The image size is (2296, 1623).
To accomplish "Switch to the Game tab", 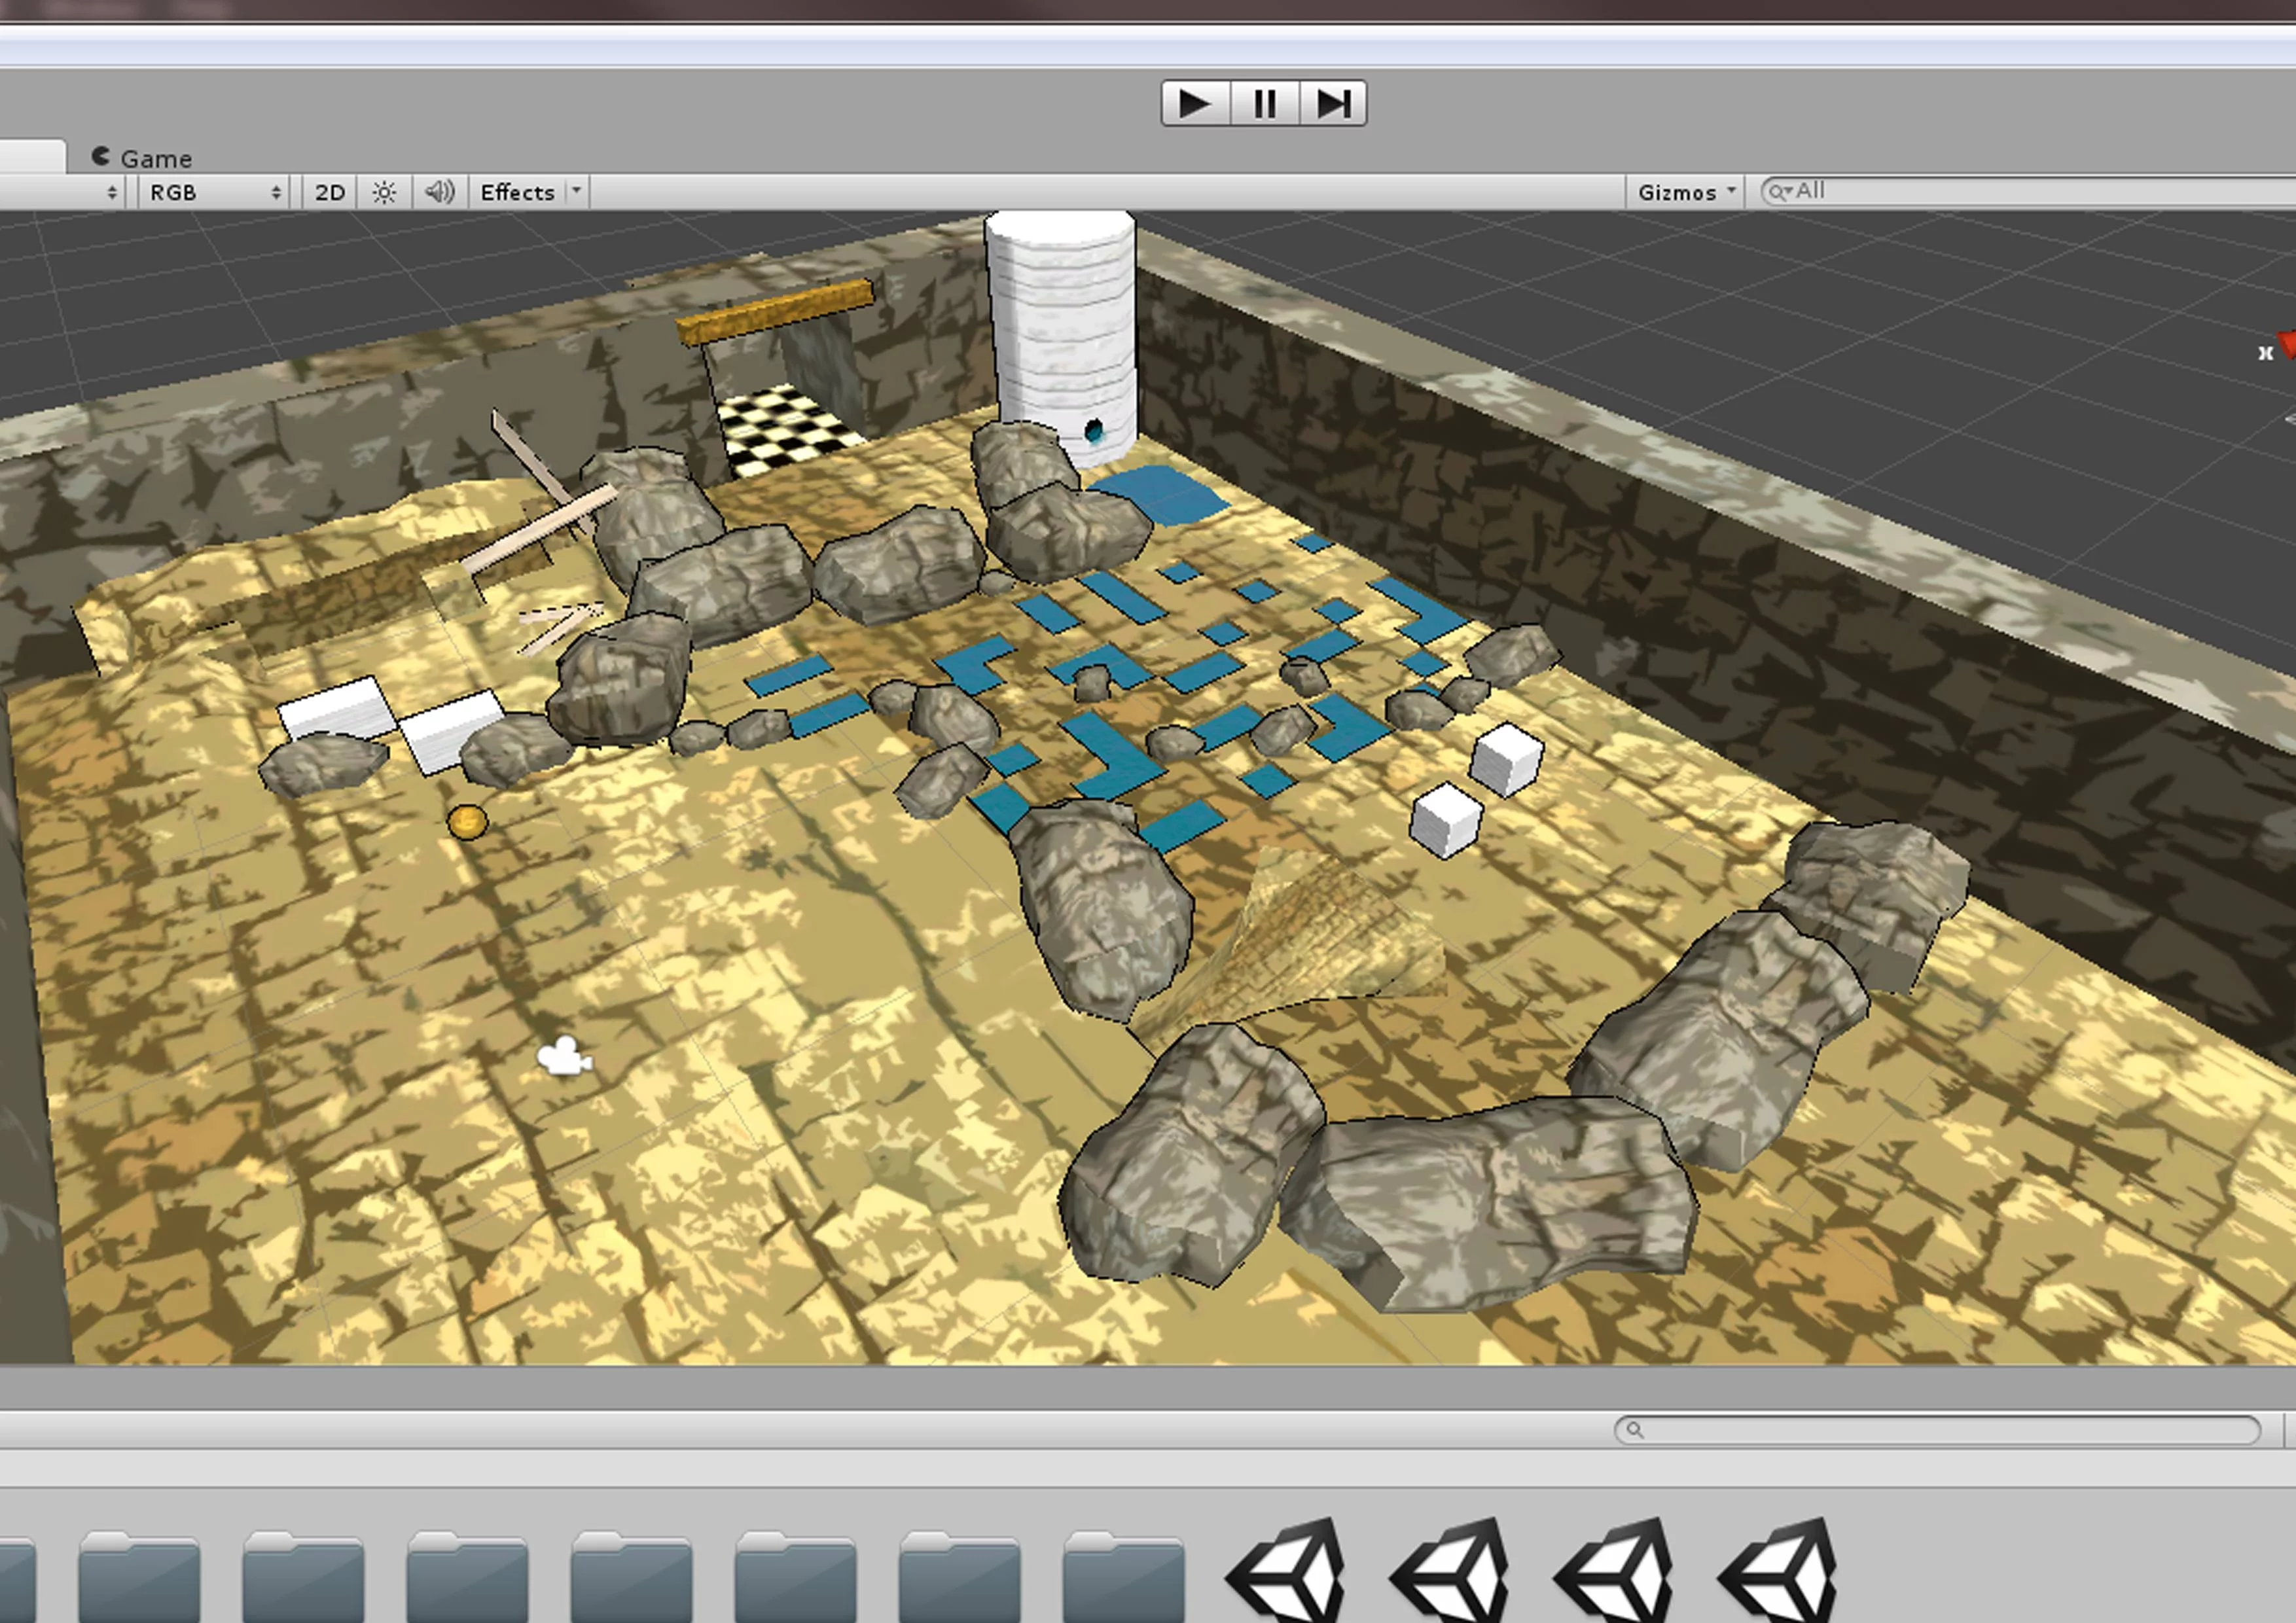I will (x=142, y=158).
